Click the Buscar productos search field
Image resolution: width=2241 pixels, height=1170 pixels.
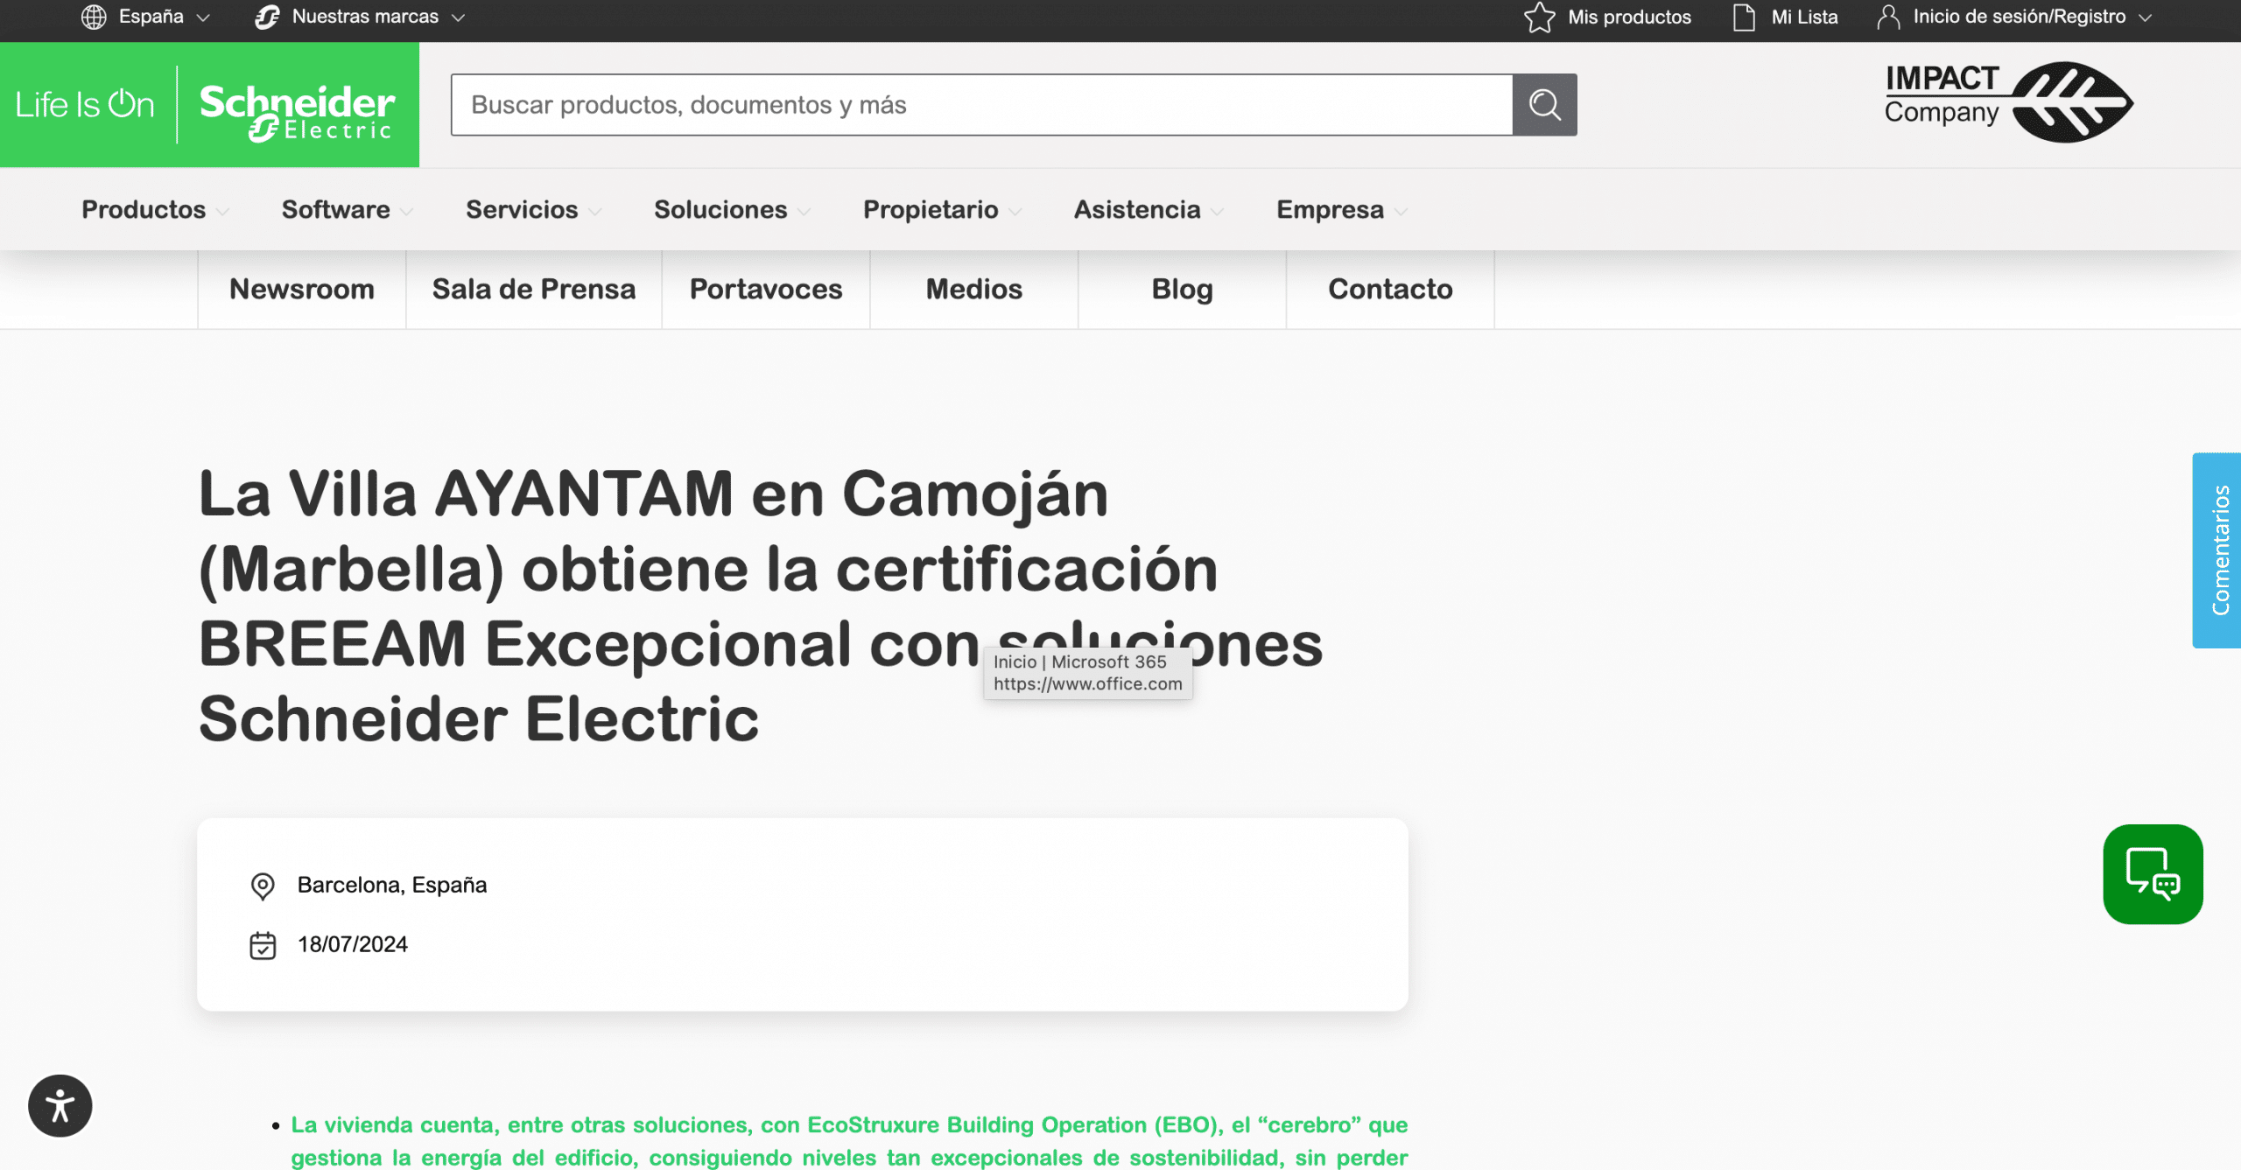click(980, 105)
